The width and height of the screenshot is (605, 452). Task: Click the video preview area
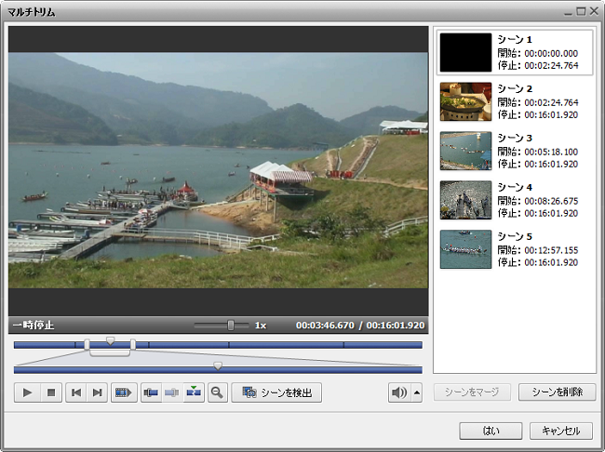219,170
